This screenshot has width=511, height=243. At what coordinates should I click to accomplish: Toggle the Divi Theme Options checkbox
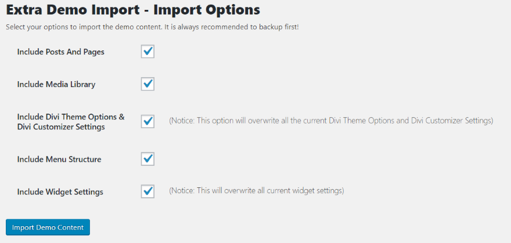(x=147, y=121)
